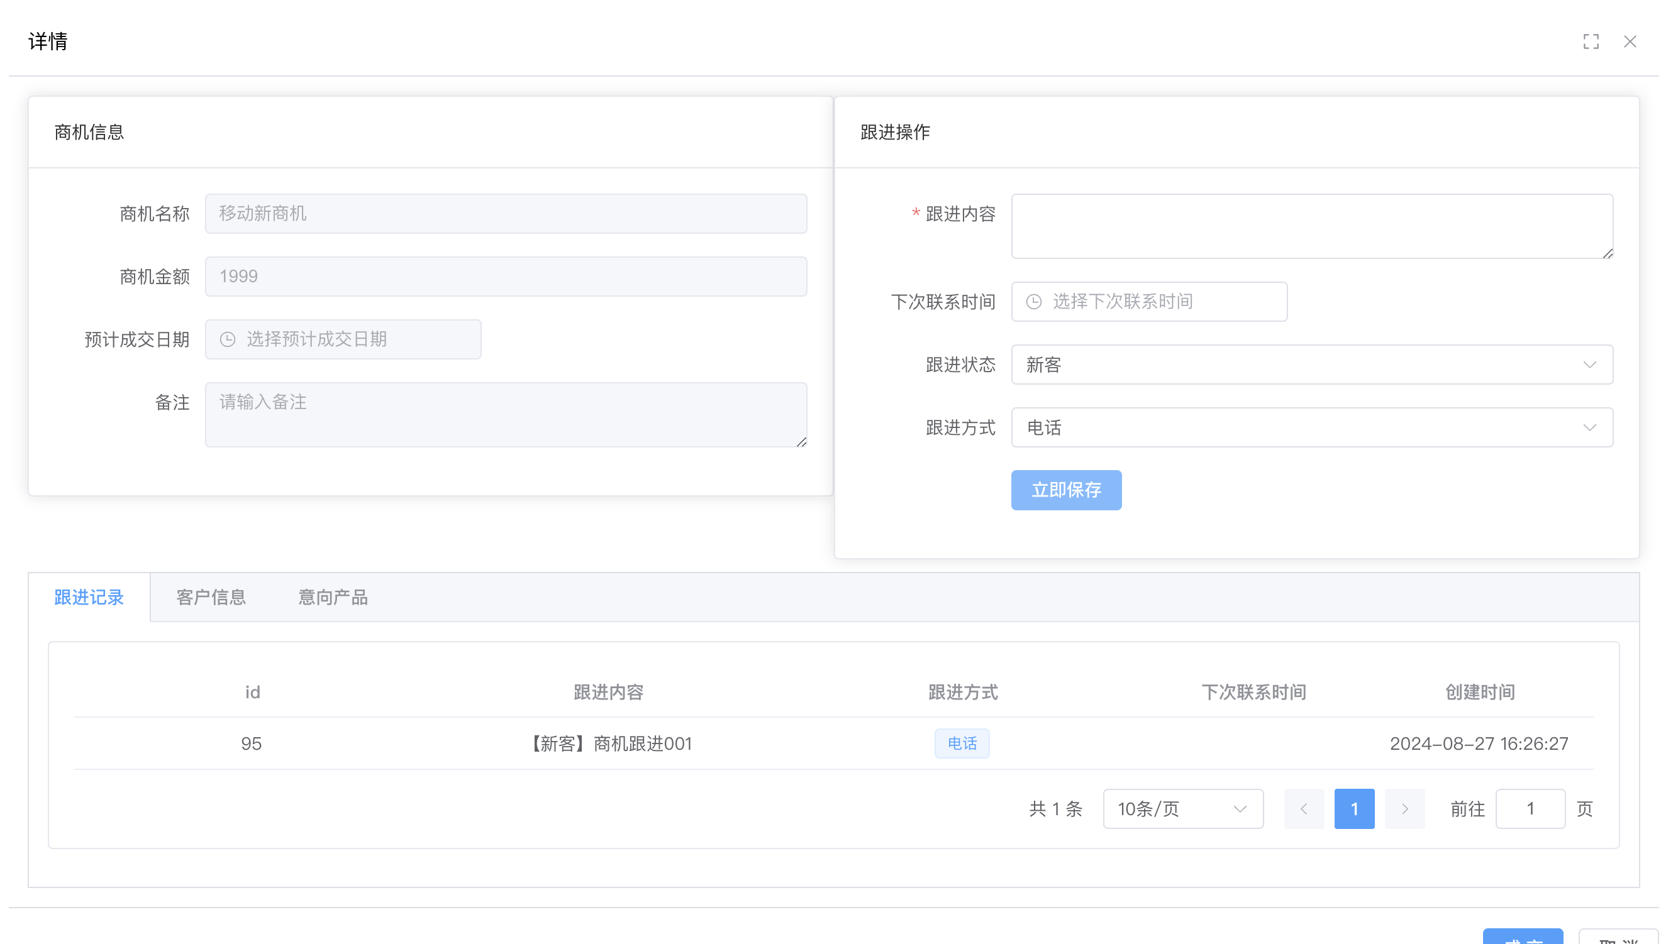Click inside the 商机名称 input field
Screen dimensions: 1678x944
pyautogui.click(x=506, y=213)
